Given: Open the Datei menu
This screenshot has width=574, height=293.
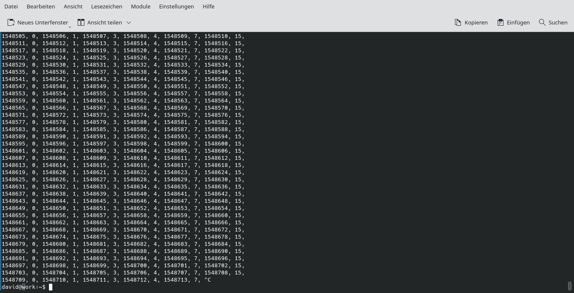Looking at the screenshot, I should (11, 6).
